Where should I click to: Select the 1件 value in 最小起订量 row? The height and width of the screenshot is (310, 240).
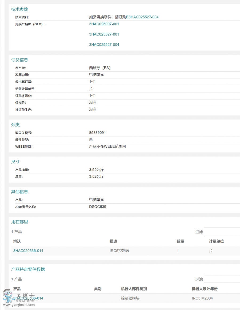coord(92,82)
